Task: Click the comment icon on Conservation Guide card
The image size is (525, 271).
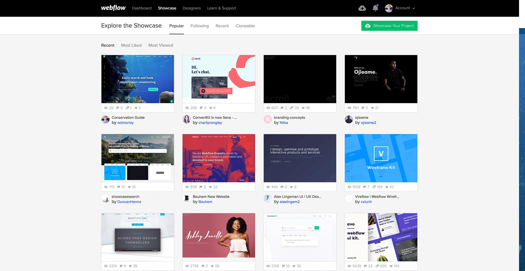Action: (x=118, y=108)
